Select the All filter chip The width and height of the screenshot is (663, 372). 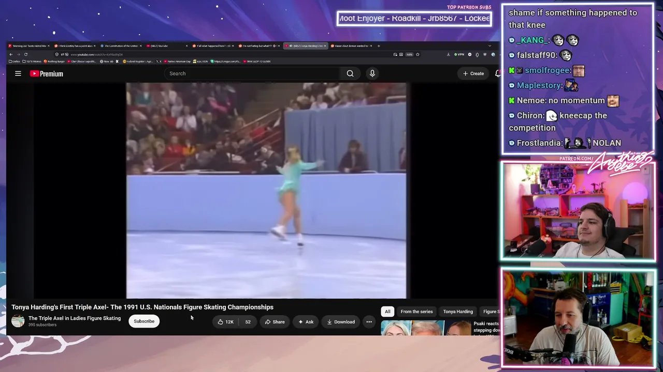[x=387, y=312]
